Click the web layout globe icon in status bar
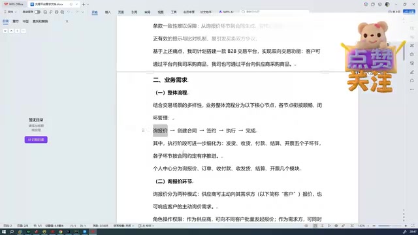 (x=336, y=226)
